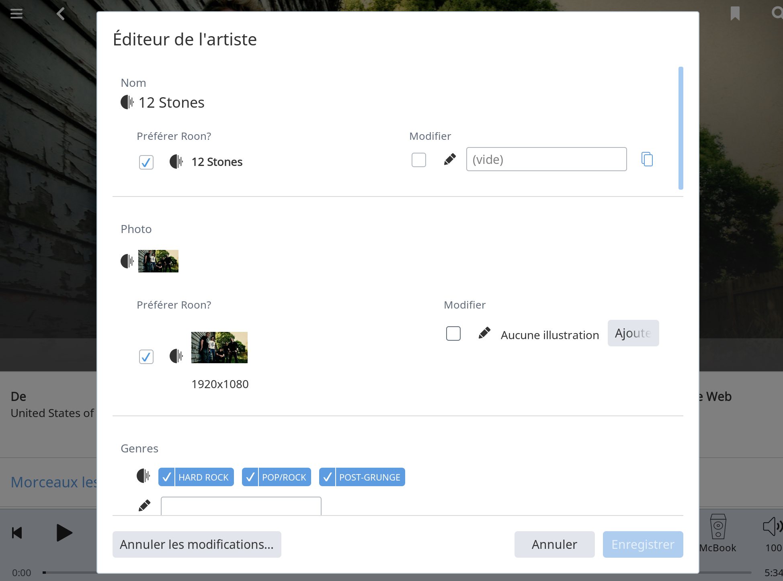Click the Ajouter illustration button
Viewport: 783px width, 581px height.
633,333
